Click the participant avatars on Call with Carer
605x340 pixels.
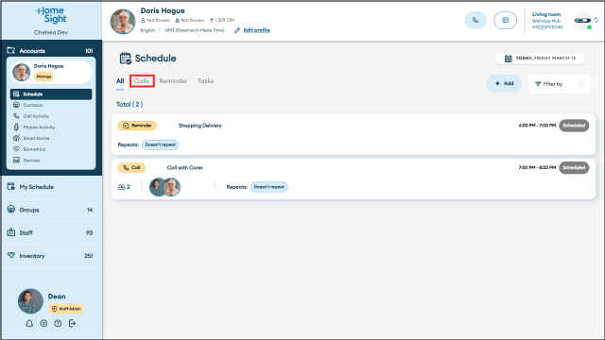(x=164, y=187)
